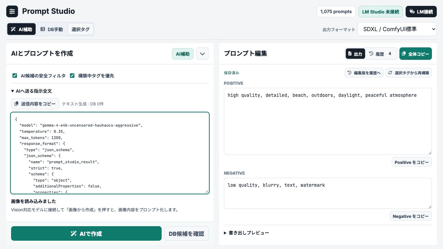Click the 1,075 prompts counter badge
Screen dimensions: 443x249
point(336,11)
